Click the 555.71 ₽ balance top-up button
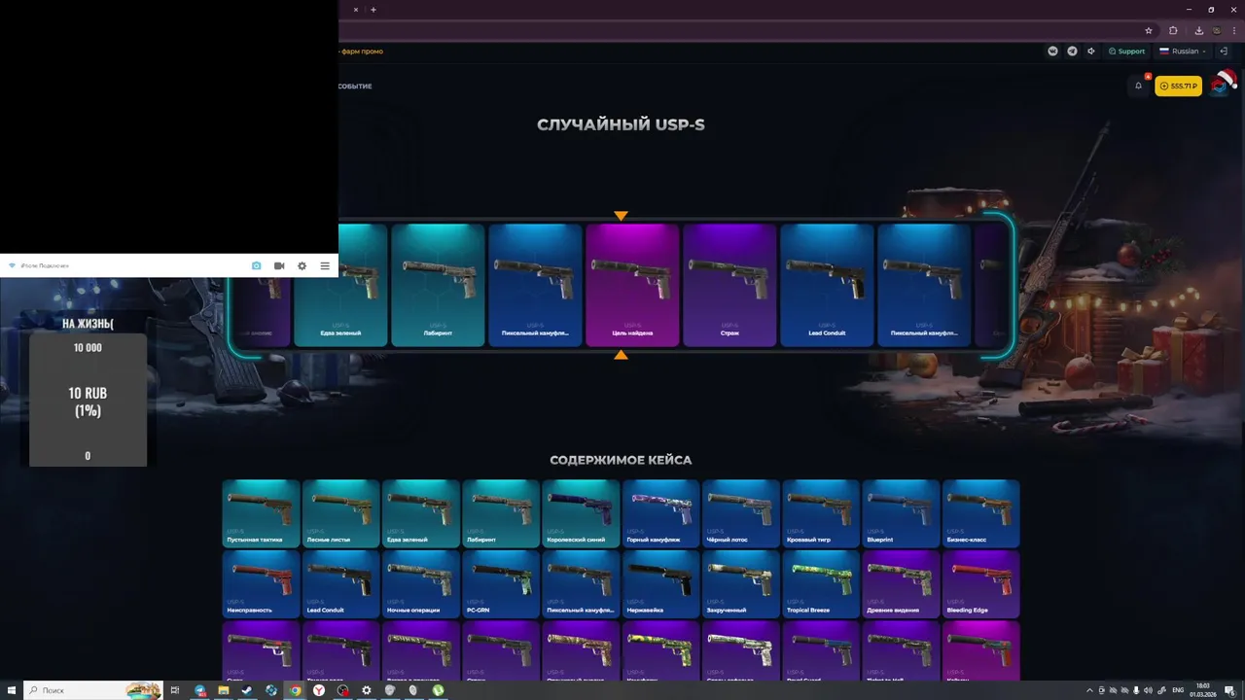This screenshot has width=1245, height=700. pos(1179,86)
